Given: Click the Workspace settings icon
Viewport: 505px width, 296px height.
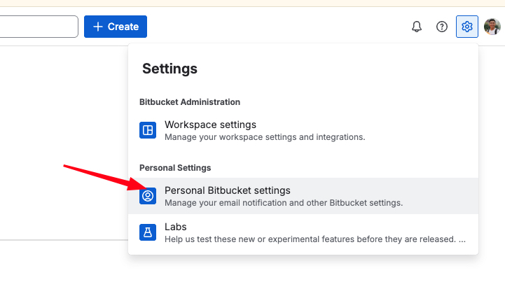Looking at the screenshot, I should point(148,130).
